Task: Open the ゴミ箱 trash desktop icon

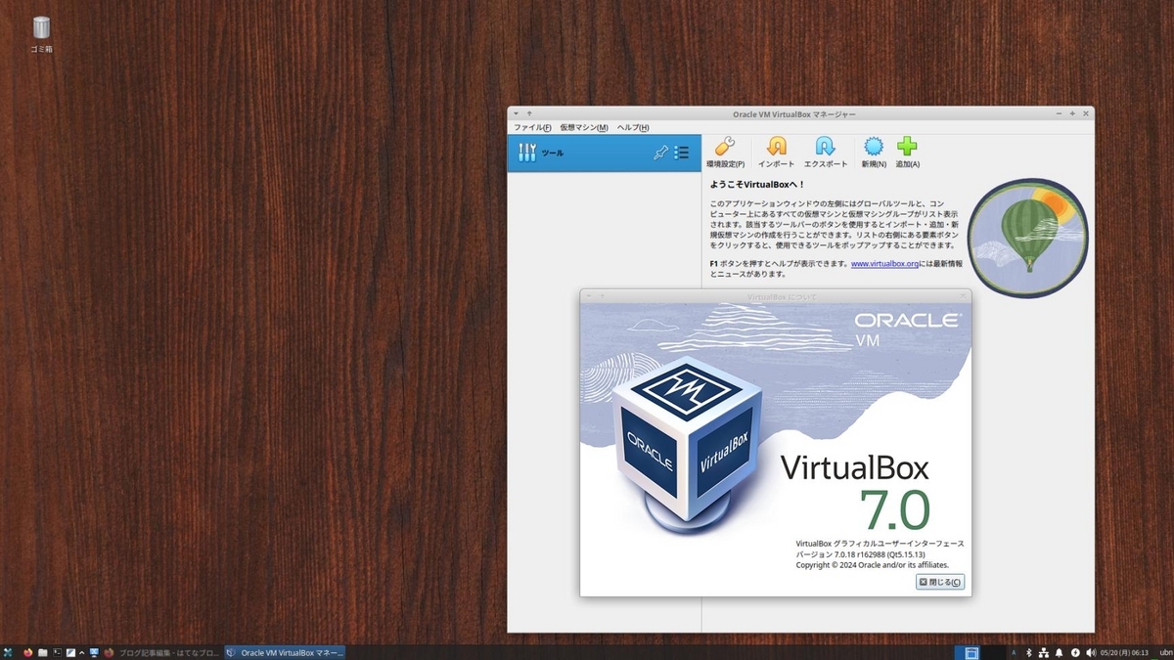Action: click(x=41, y=34)
